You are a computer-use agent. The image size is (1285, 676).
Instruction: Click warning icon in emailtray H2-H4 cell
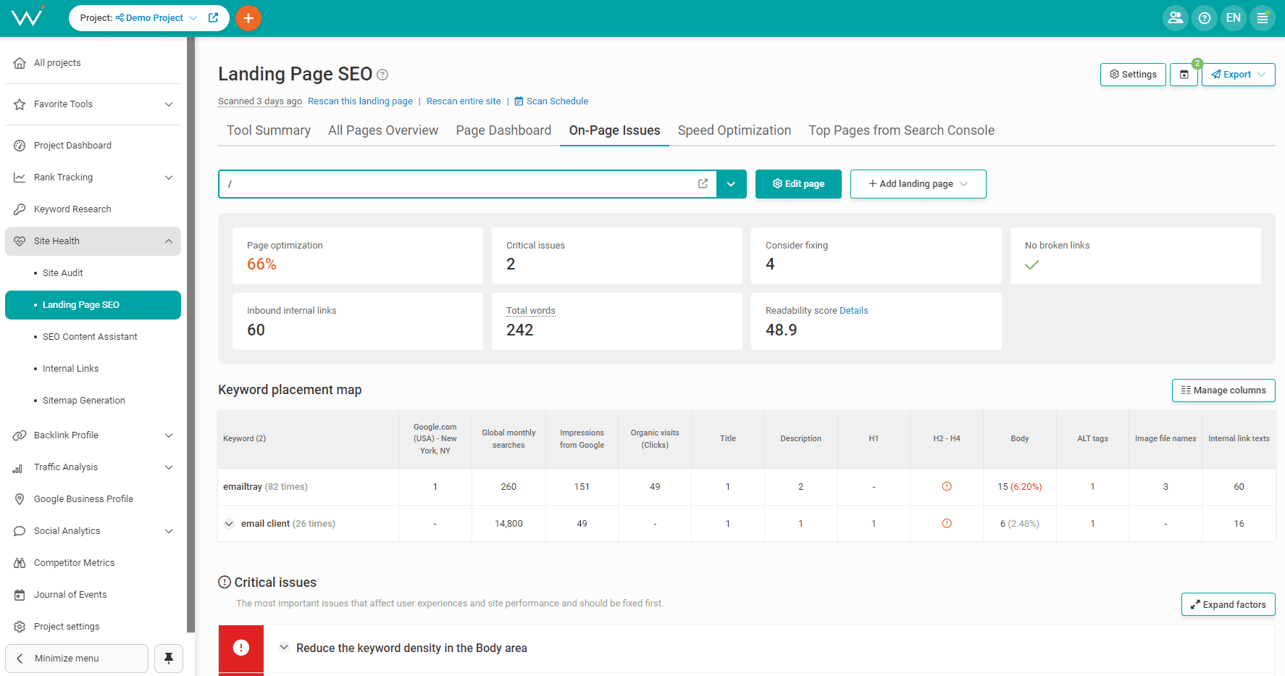pyautogui.click(x=947, y=487)
